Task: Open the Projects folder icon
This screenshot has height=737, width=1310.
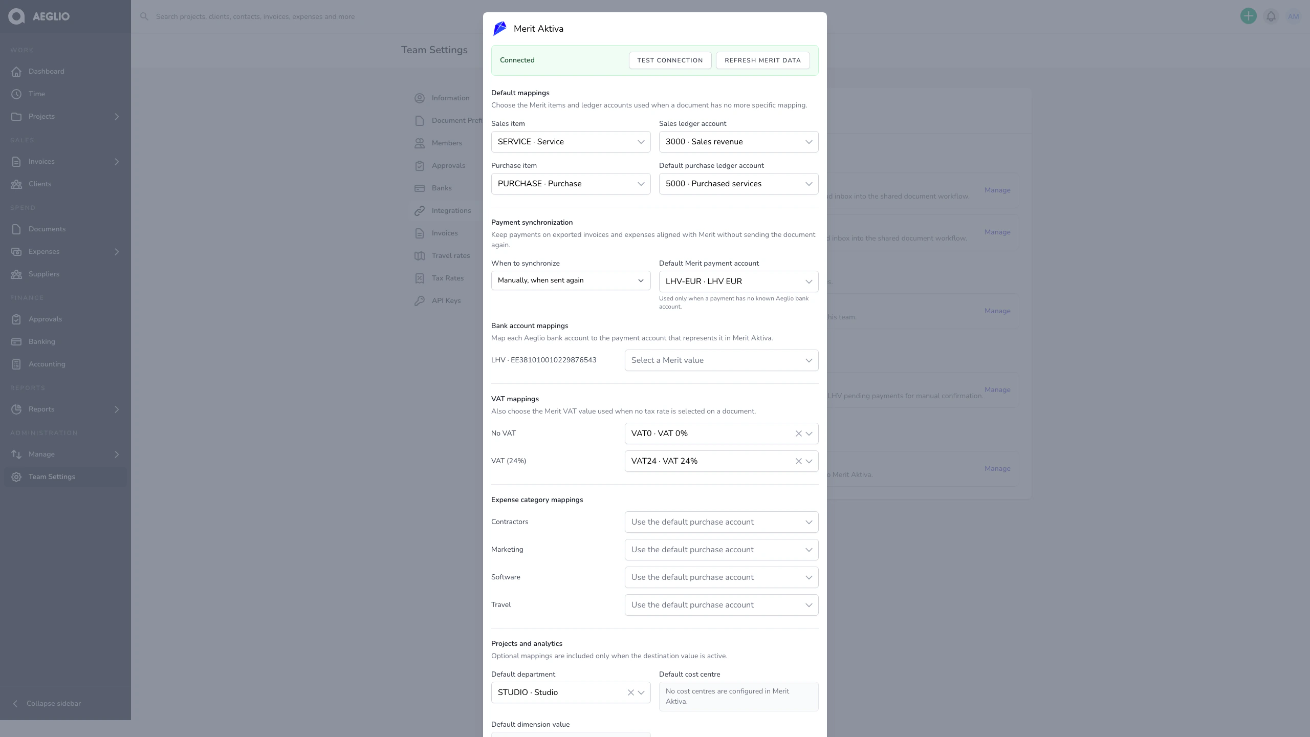Action: [x=16, y=117]
